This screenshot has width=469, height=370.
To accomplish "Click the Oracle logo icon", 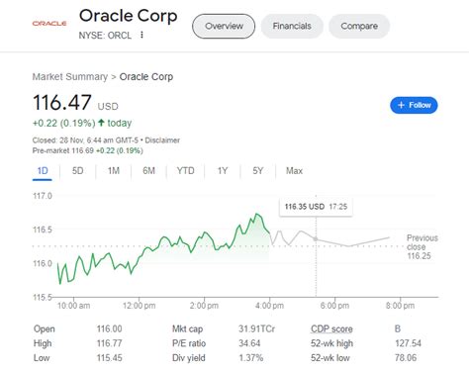I will pos(49,24).
